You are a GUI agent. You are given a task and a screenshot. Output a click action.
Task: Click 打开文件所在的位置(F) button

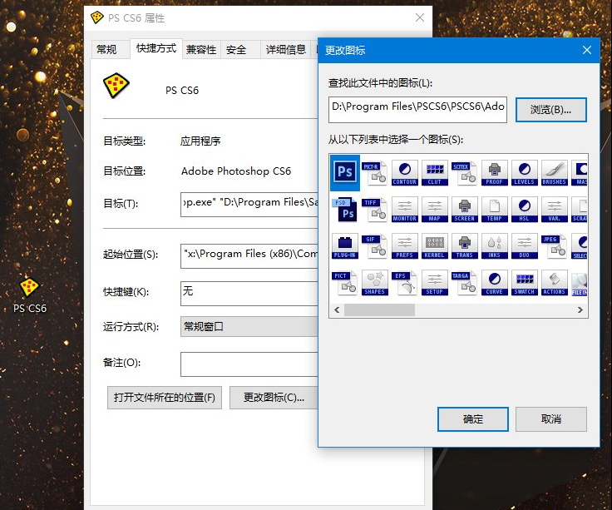point(165,398)
